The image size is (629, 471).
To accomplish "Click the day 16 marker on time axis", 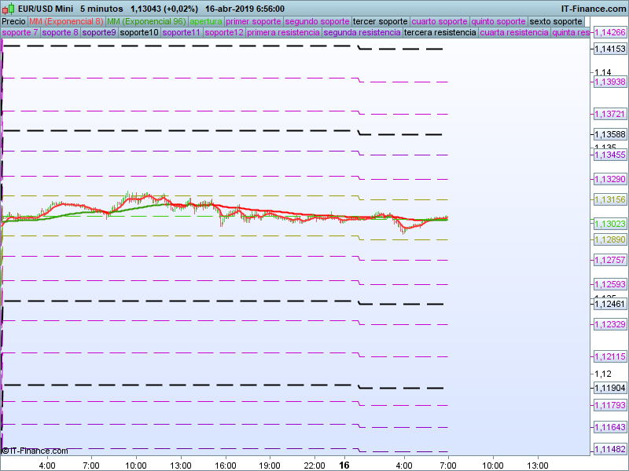I will tap(344, 465).
